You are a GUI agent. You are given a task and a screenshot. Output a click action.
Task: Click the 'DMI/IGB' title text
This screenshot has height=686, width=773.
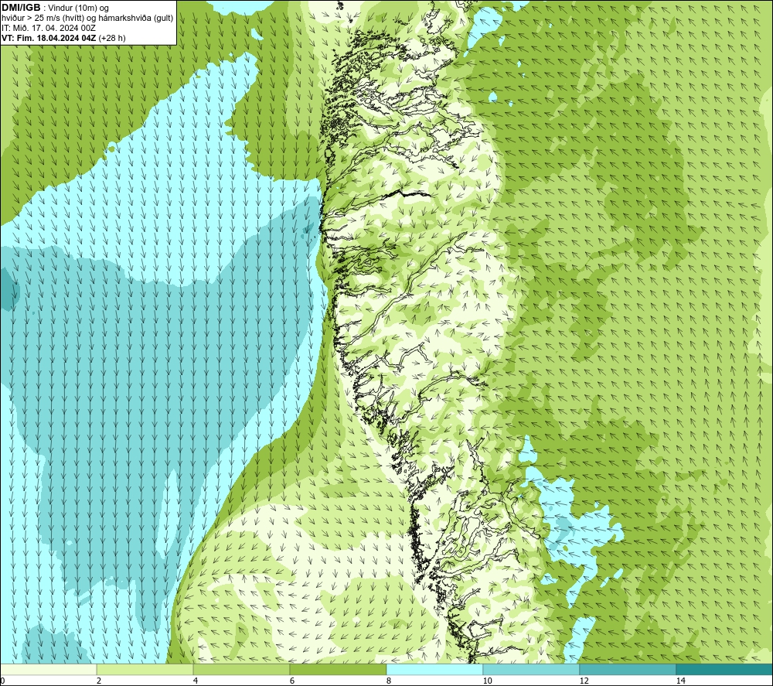point(21,8)
